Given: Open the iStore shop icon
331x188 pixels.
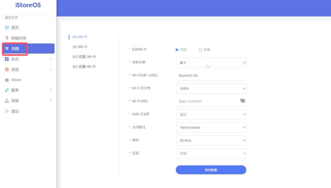Looking at the screenshot, I should pos(7,80).
